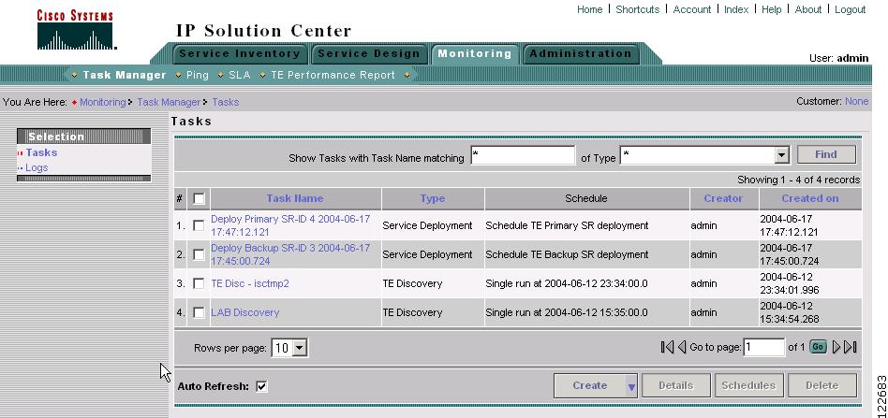Click the Tasks breadcrumb link

226,102
